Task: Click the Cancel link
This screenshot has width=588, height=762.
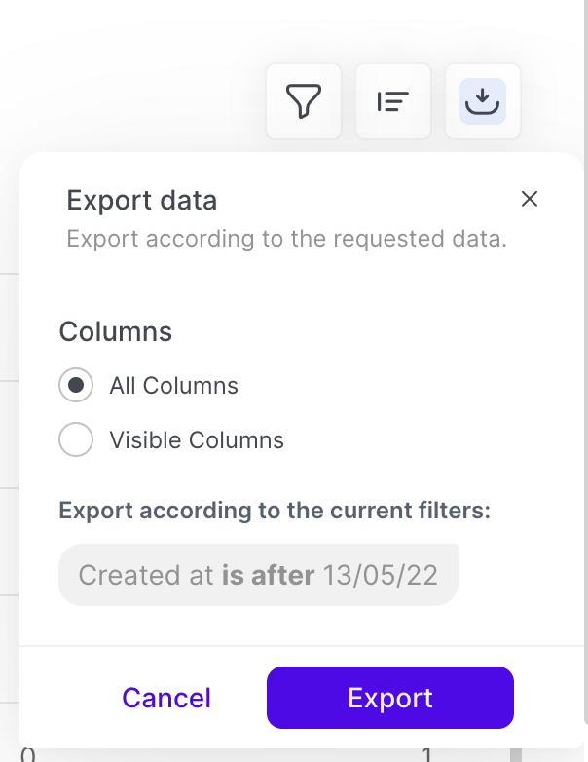Action: [x=166, y=698]
